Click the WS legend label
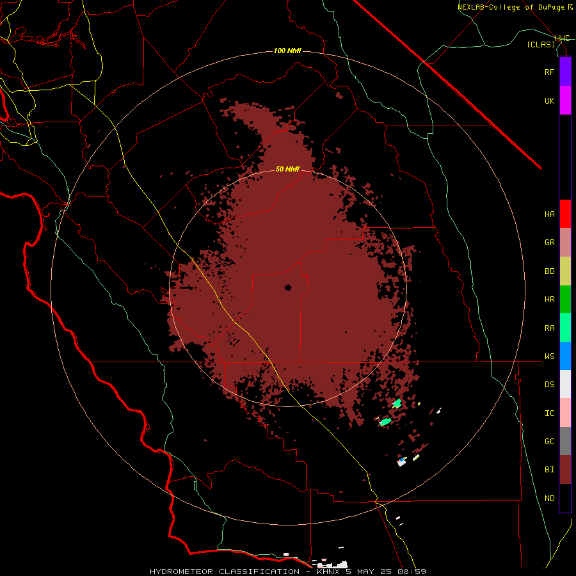The width and height of the screenshot is (576, 576). tap(549, 356)
